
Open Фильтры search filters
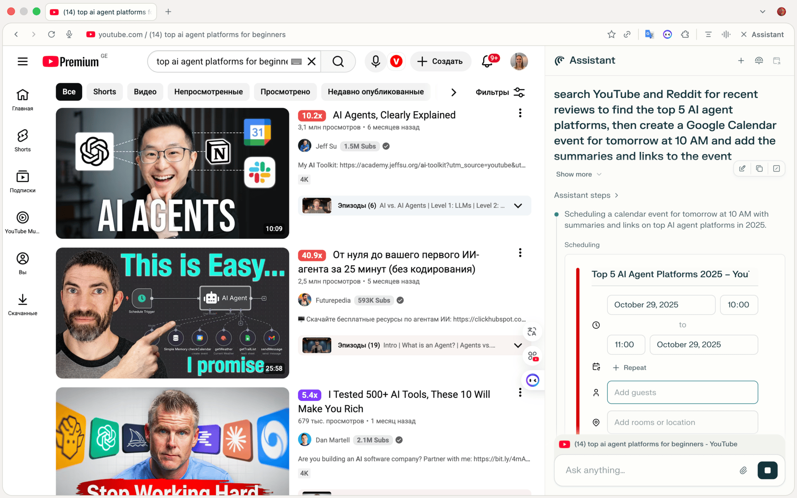click(x=500, y=92)
